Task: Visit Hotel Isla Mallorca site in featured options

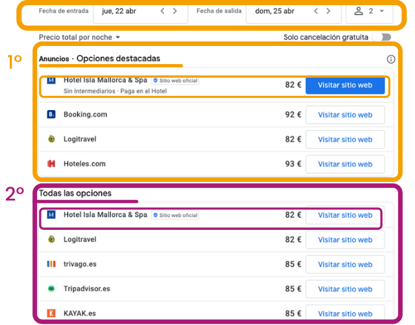Action: [x=345, y=85]
